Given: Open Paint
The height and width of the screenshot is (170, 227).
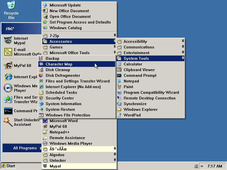Looking at the screenshot, I should (x=150, y=87).
